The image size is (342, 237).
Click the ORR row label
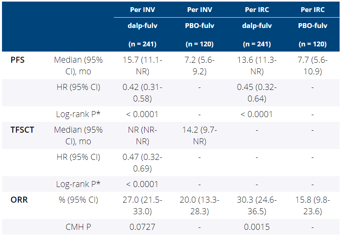pyautogui.click(x=19, y=200)
